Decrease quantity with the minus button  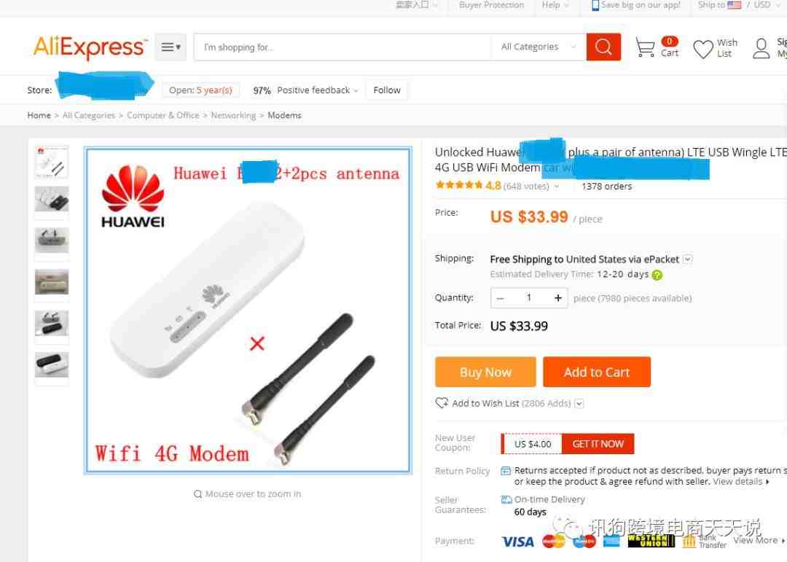500,298
